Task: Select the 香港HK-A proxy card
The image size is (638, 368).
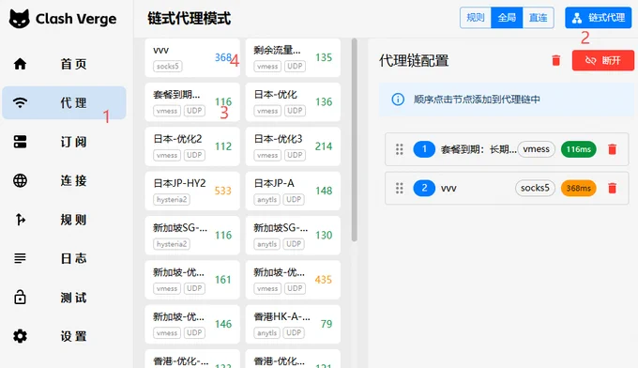Action: pyautogui.click(x=293, y=324)
